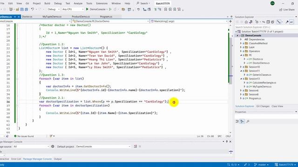
Task: Expand the Lab4 folder arrow
Action: coord(241,47)
